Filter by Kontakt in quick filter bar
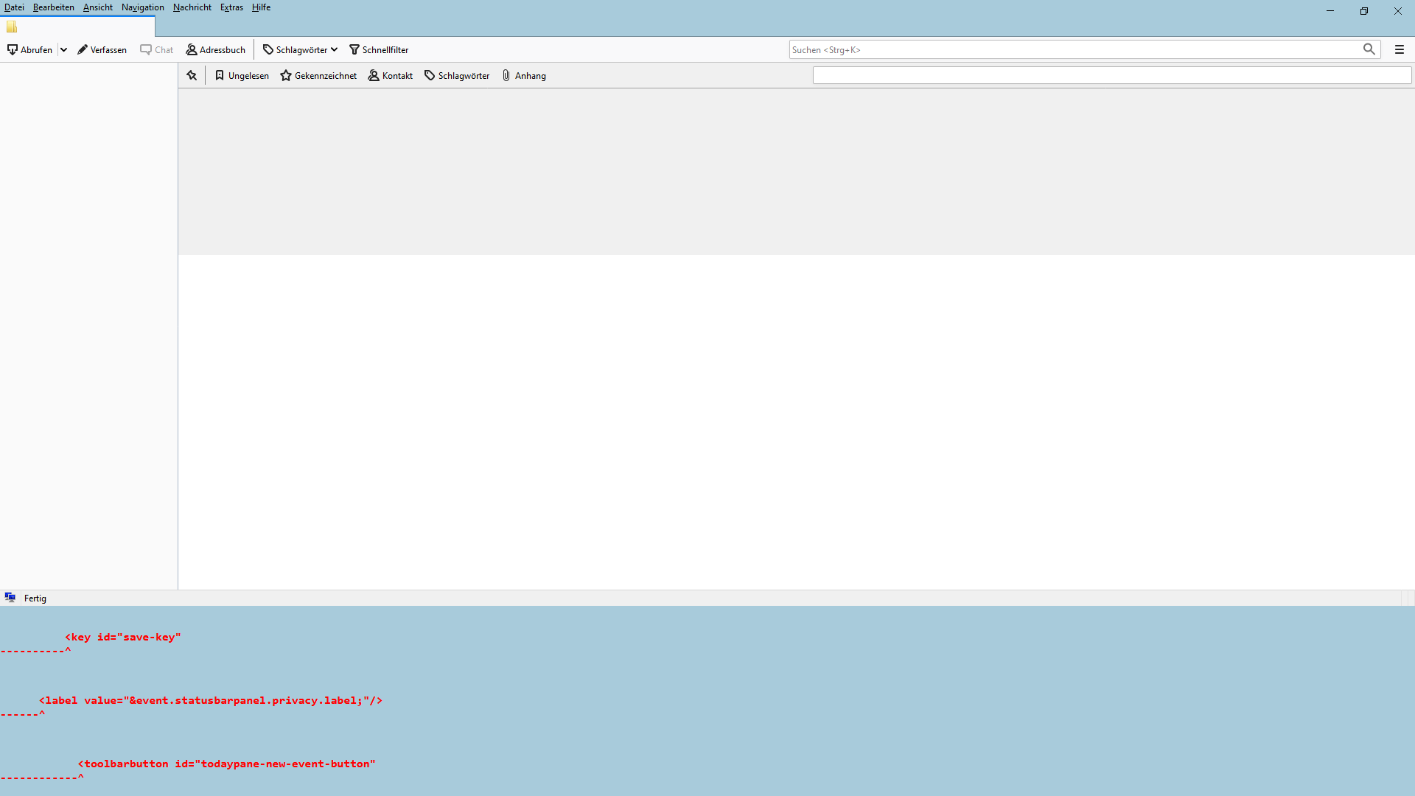Image resolution: width=1415 pixels, height=796 pixels. coord(391,76)
